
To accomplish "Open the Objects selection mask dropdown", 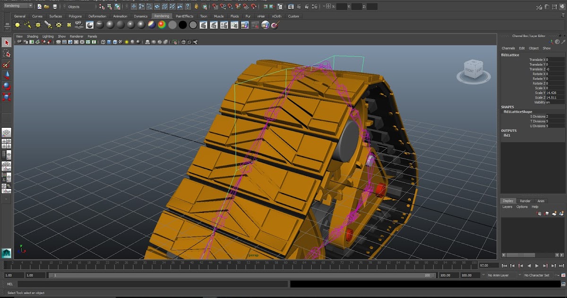I will point(81,7).
